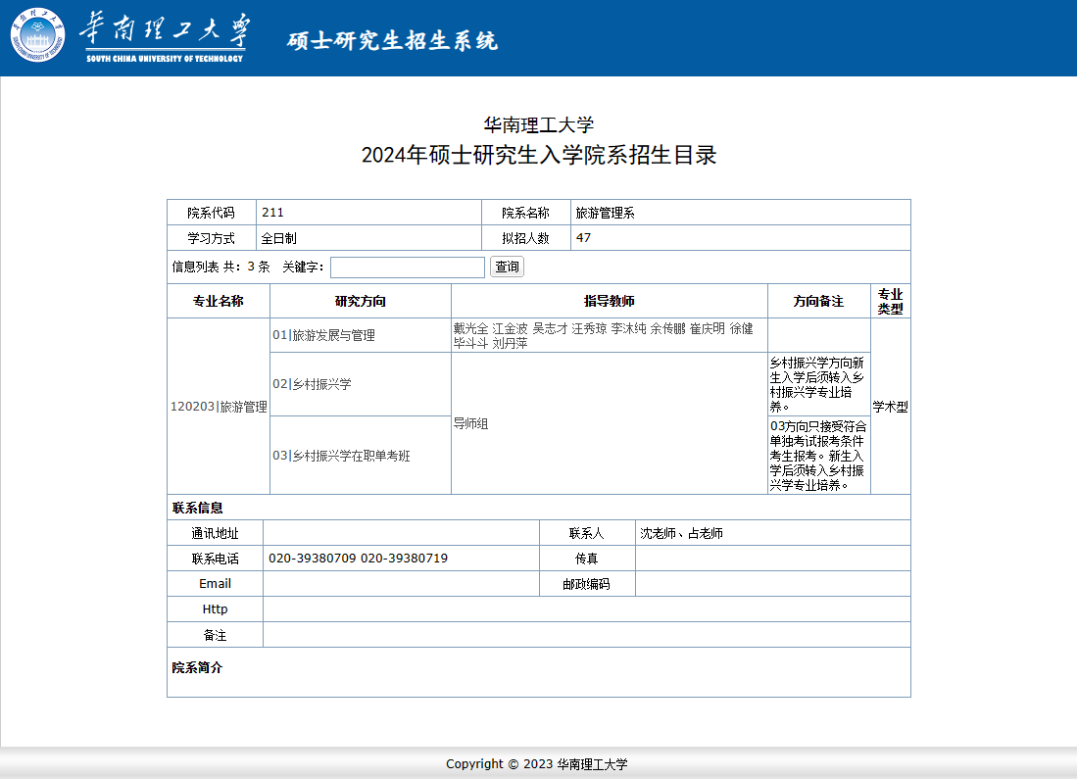Click the 信息列表 共: 3 条 count text
This screenshot has width=1077, height=779.
point(220,267)
